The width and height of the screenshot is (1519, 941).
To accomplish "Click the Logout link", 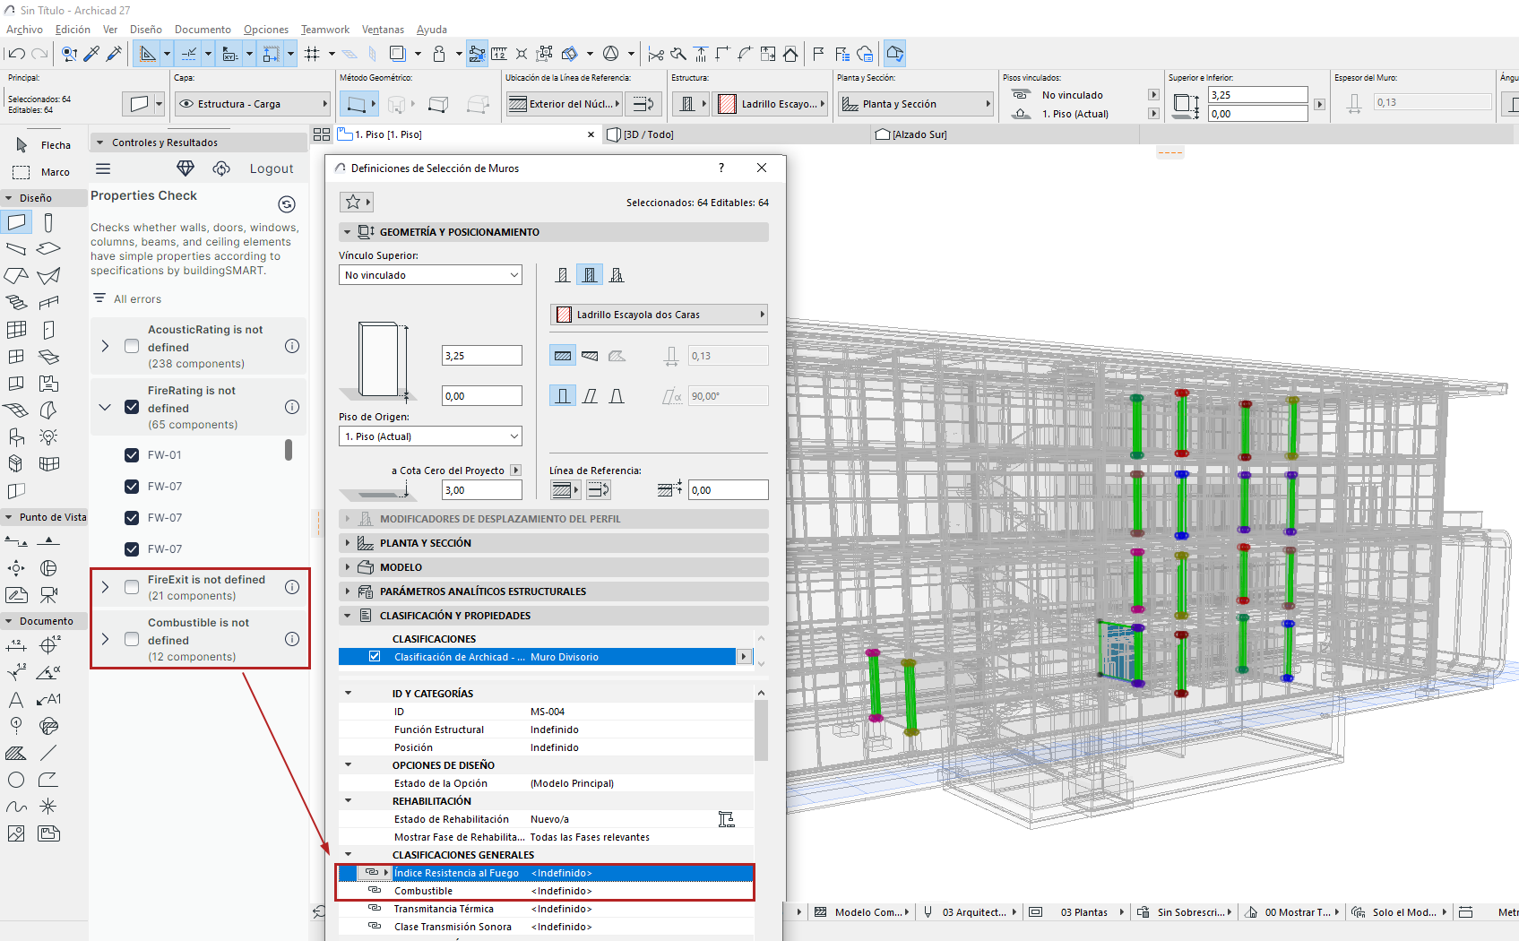I will pos(272,168).
